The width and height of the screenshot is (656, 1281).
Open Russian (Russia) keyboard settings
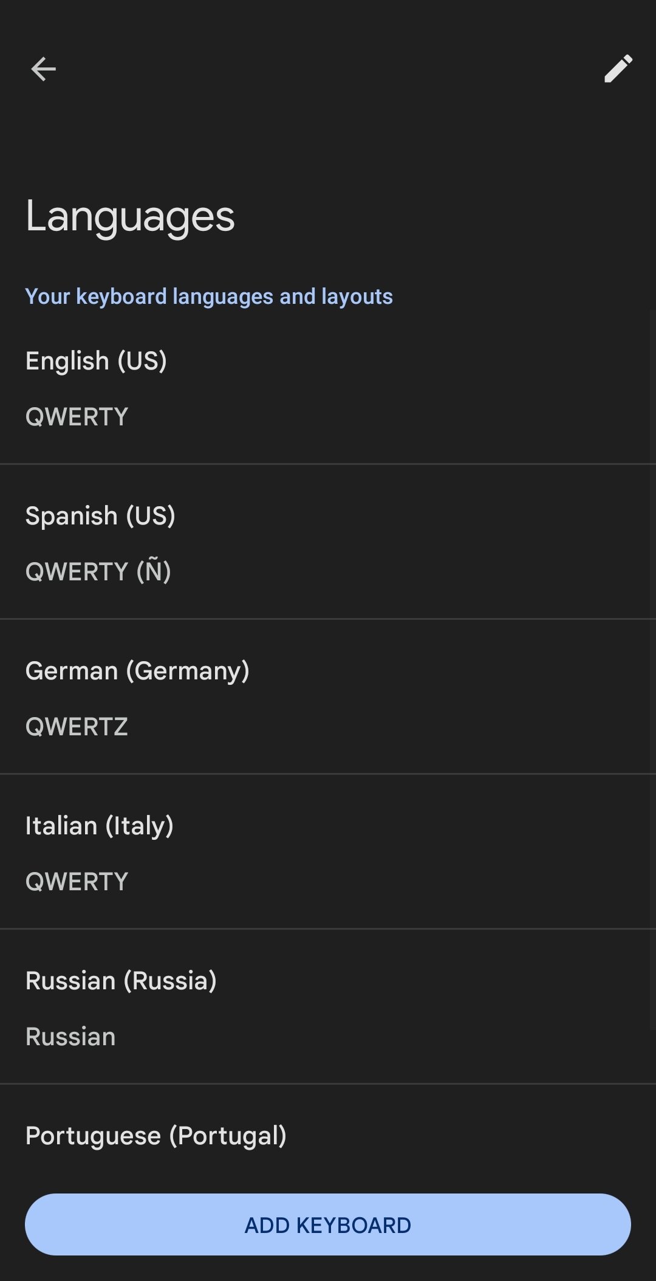coord(328,1007)
